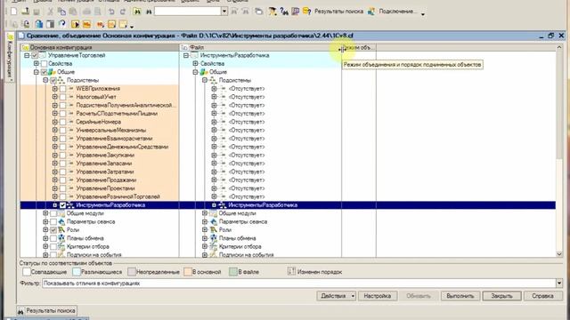This screenshot has width=570, height=320.
Task: Click the last yellow note icon in second toolbar row
Action: tap(123, 24)
